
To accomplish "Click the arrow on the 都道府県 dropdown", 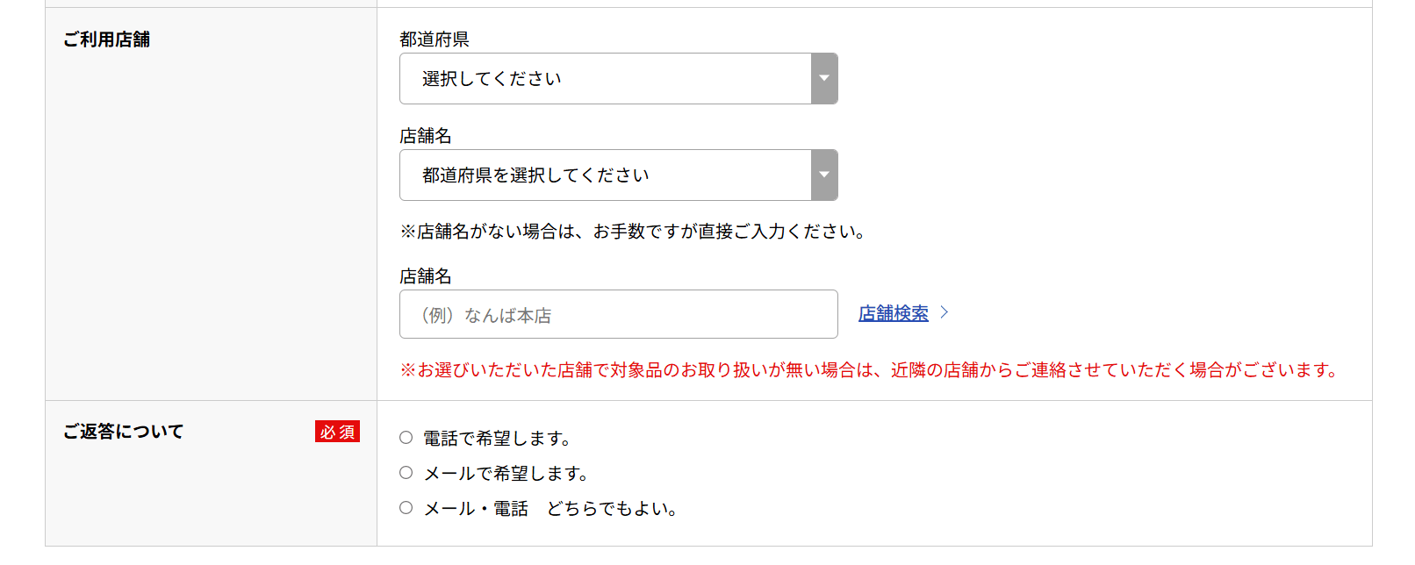I will (823, 79).
